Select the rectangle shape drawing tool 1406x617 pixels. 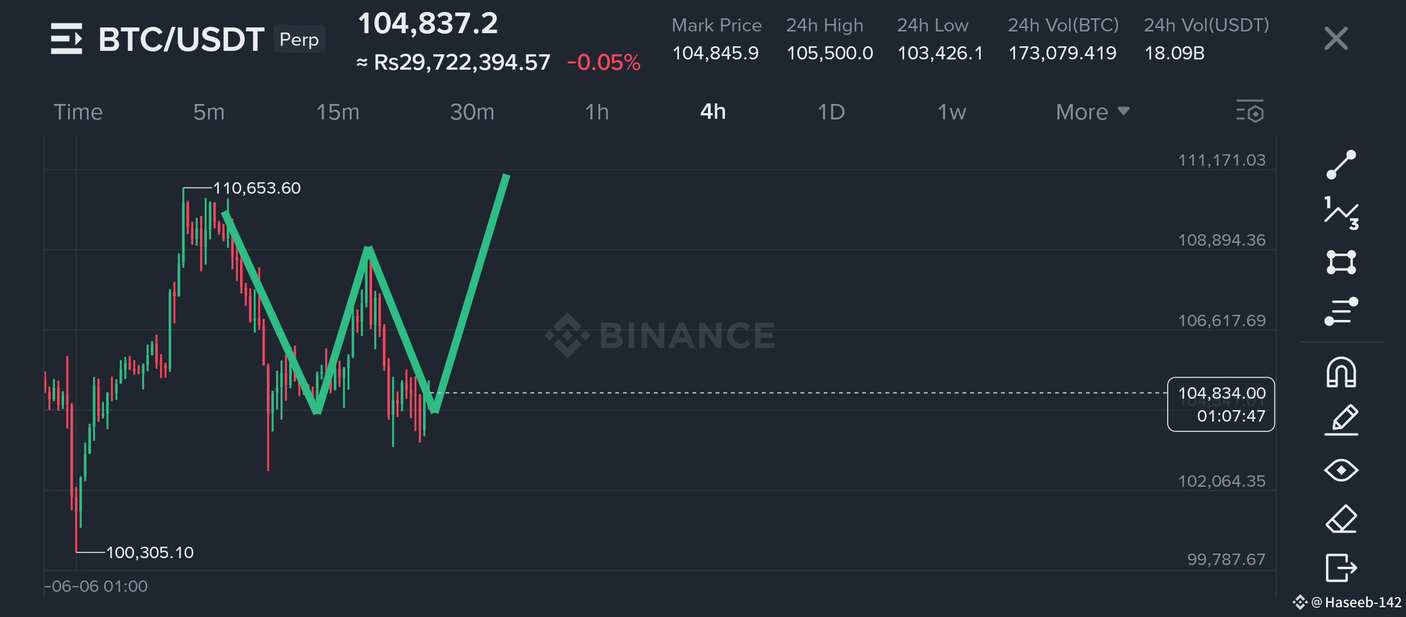pos(1341,263)
